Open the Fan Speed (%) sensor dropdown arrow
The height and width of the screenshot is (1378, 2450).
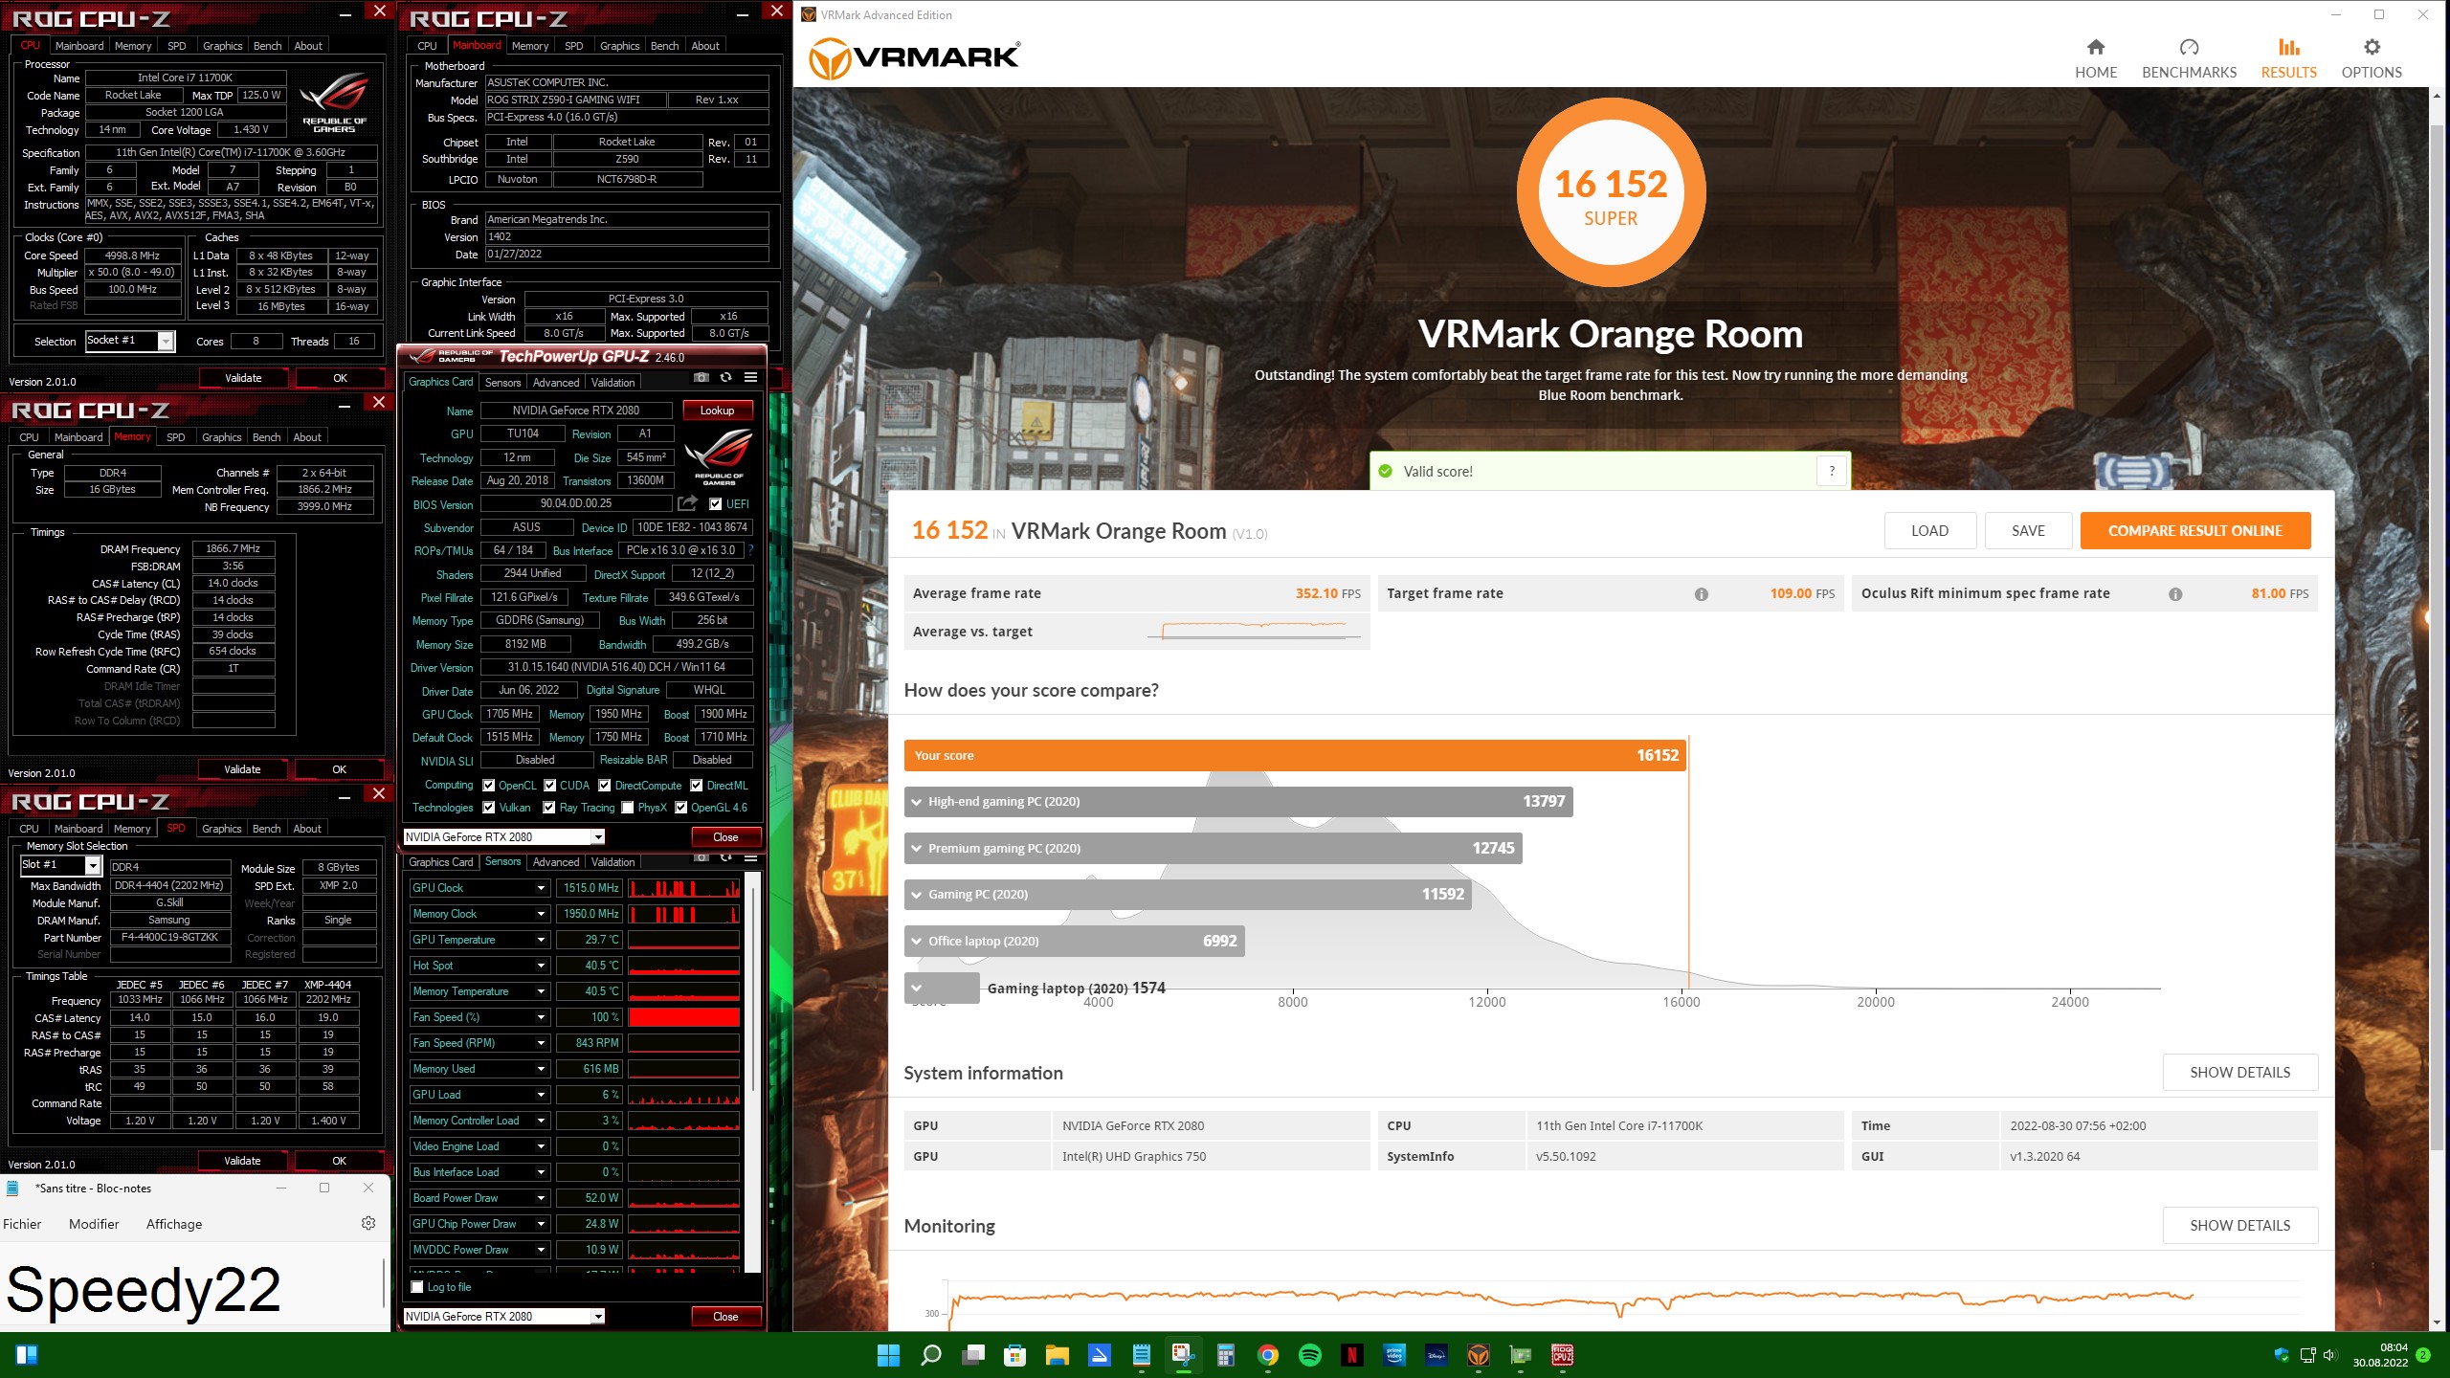541,1017
